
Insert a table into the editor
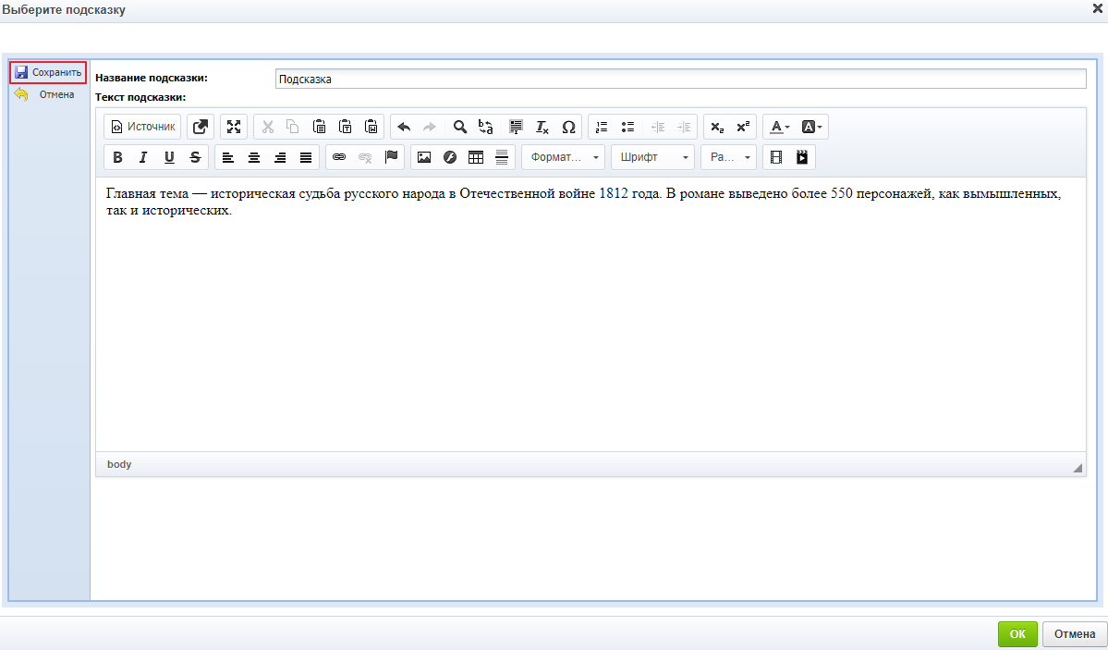click(476, 157)
